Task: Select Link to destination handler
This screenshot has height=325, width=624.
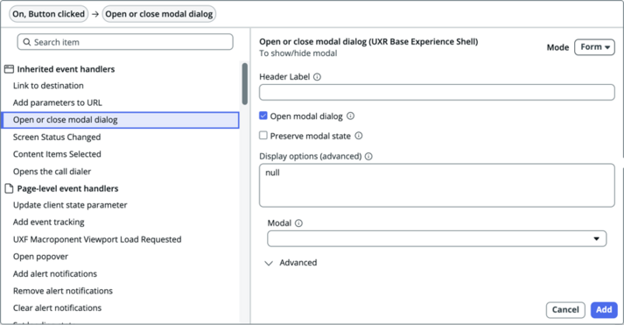Action: click(x=48, y=86)
